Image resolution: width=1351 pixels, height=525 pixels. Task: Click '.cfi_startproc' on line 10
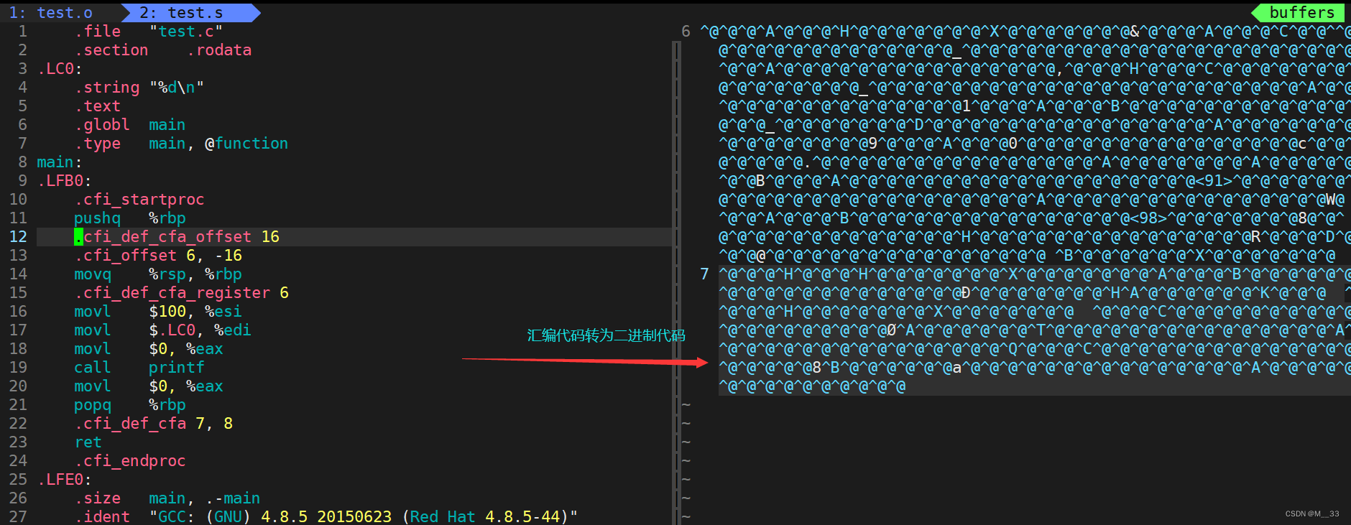pos(139,200)
